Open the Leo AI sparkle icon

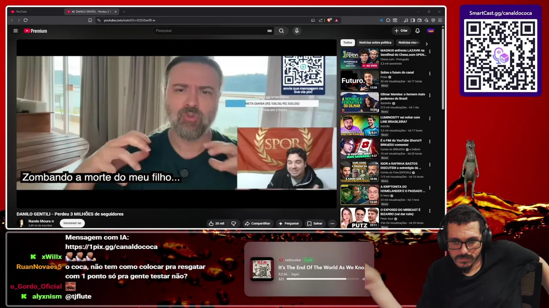click(x=426, y=20)
